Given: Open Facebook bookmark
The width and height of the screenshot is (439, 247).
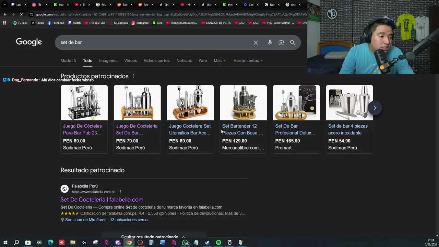Looking at the screenshot, I should tap(56, 23).
